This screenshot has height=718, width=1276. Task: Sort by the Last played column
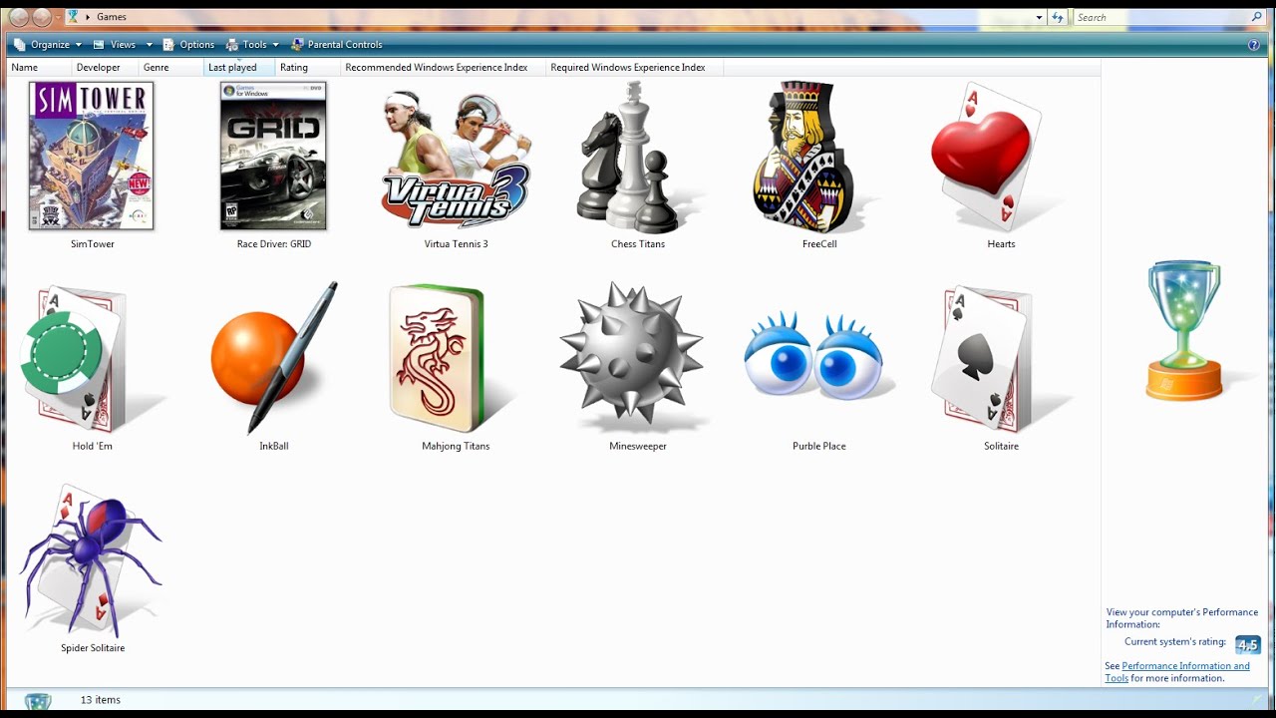pos(239,68)
